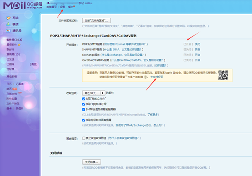Enable the 禁止收信软件删信 checkbox
The height and width of the screenshot is (176, 252).
[x=84, y=138]
